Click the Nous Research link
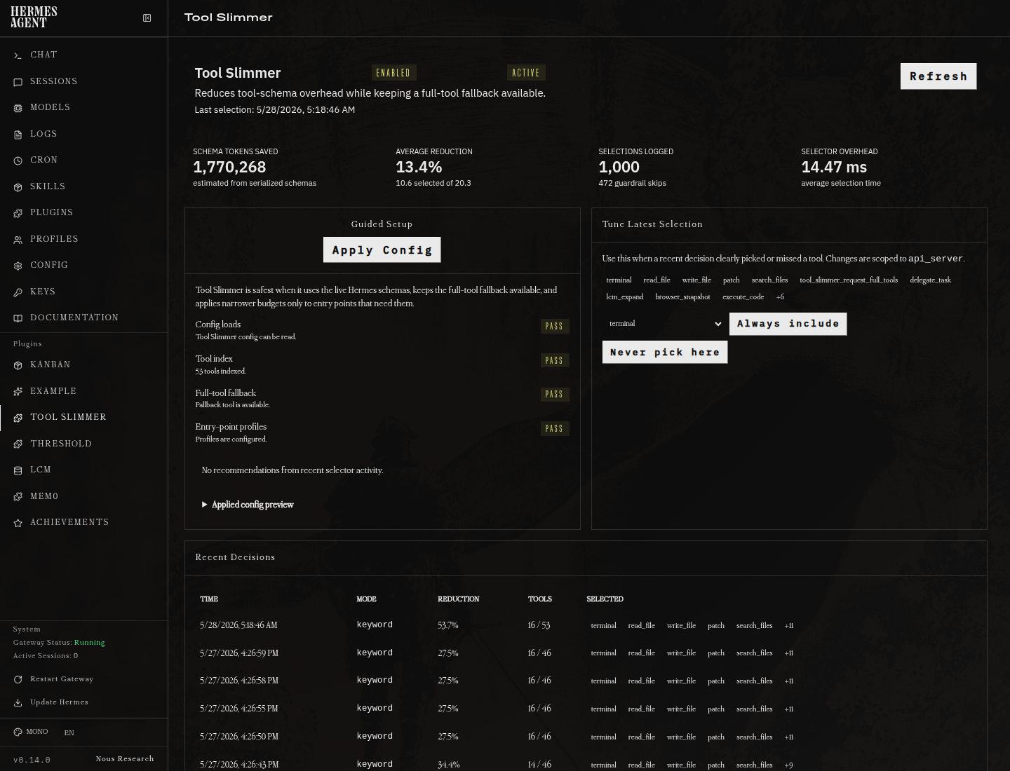1010x771 pixels. [125, 759]
